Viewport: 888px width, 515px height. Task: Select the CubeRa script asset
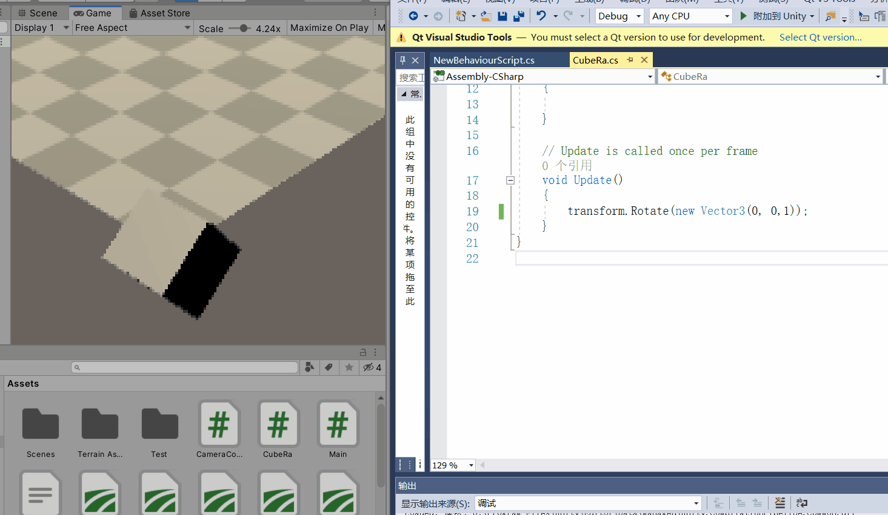tap(278, 430)
